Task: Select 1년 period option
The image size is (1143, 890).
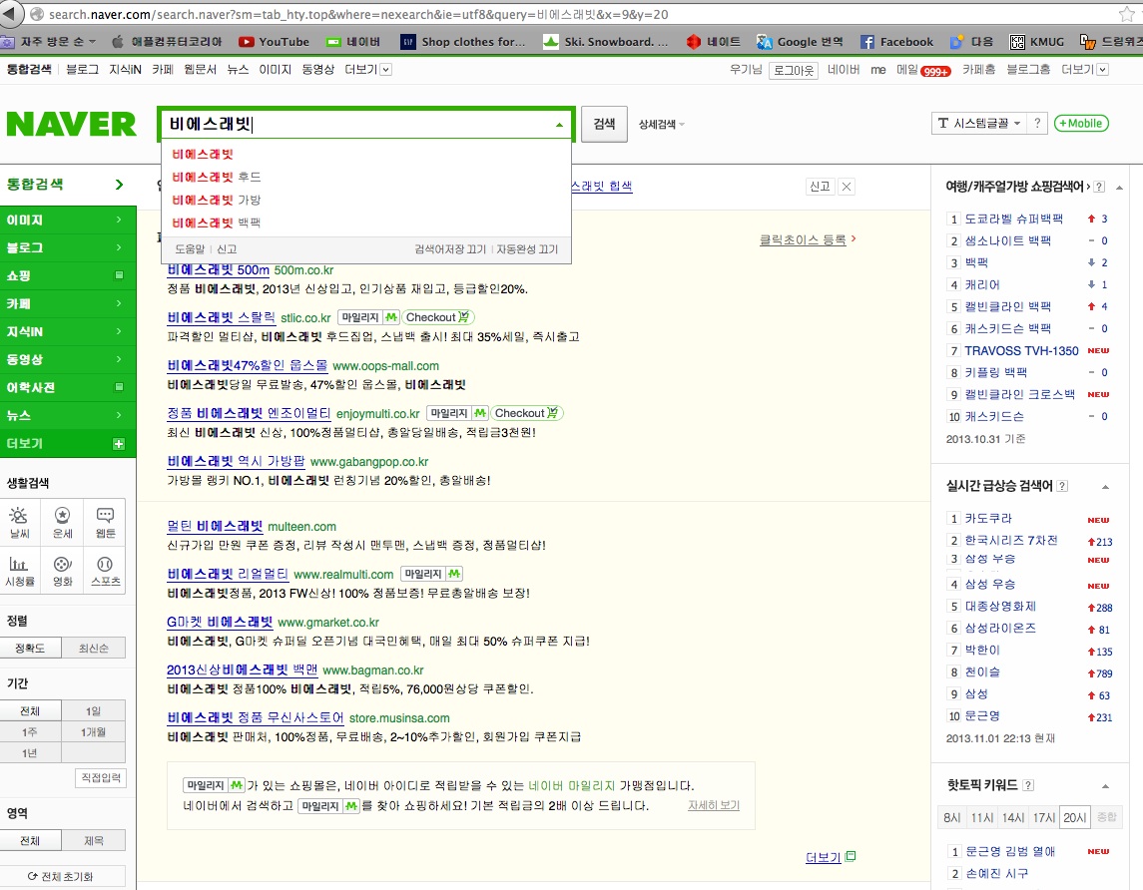Action: click(30, 753)
